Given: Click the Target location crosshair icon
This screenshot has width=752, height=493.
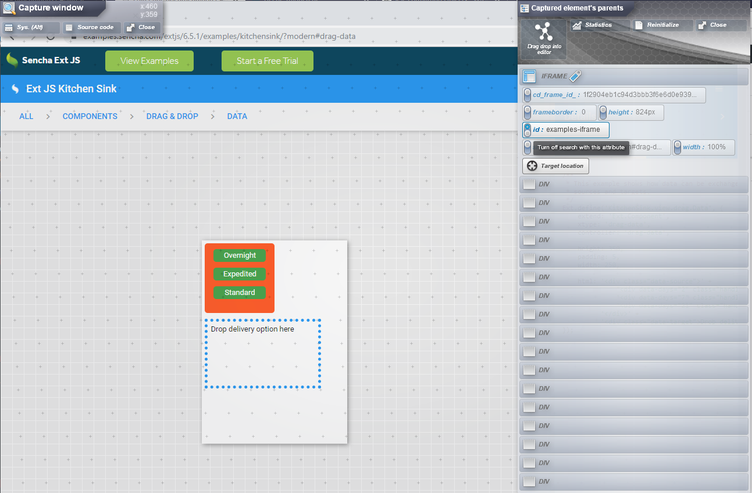Looking at the screenshot, I should [x=532, y=166].
